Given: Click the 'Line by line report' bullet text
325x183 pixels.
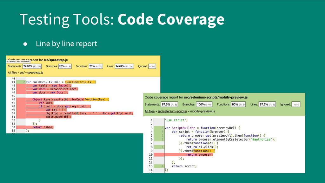Looking at the screenshot, I should click(x=66, y=44).
